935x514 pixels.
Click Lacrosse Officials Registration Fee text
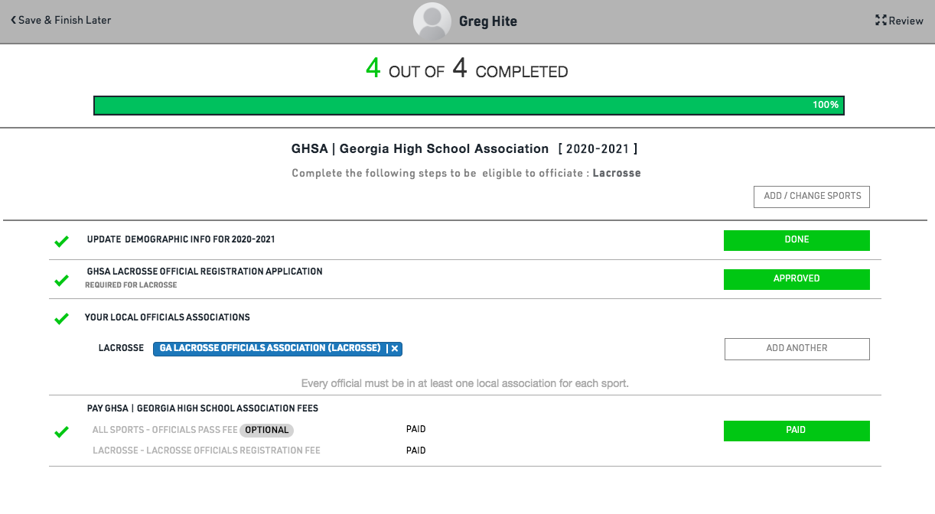[x=207, y=451]
